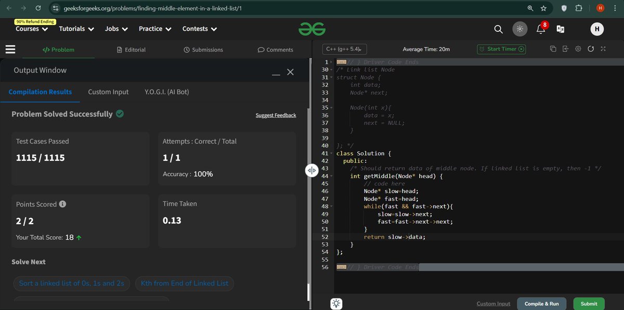The image size is (624, 310).
Task: Copy the code with the copy icon
Action: (553, 49)
